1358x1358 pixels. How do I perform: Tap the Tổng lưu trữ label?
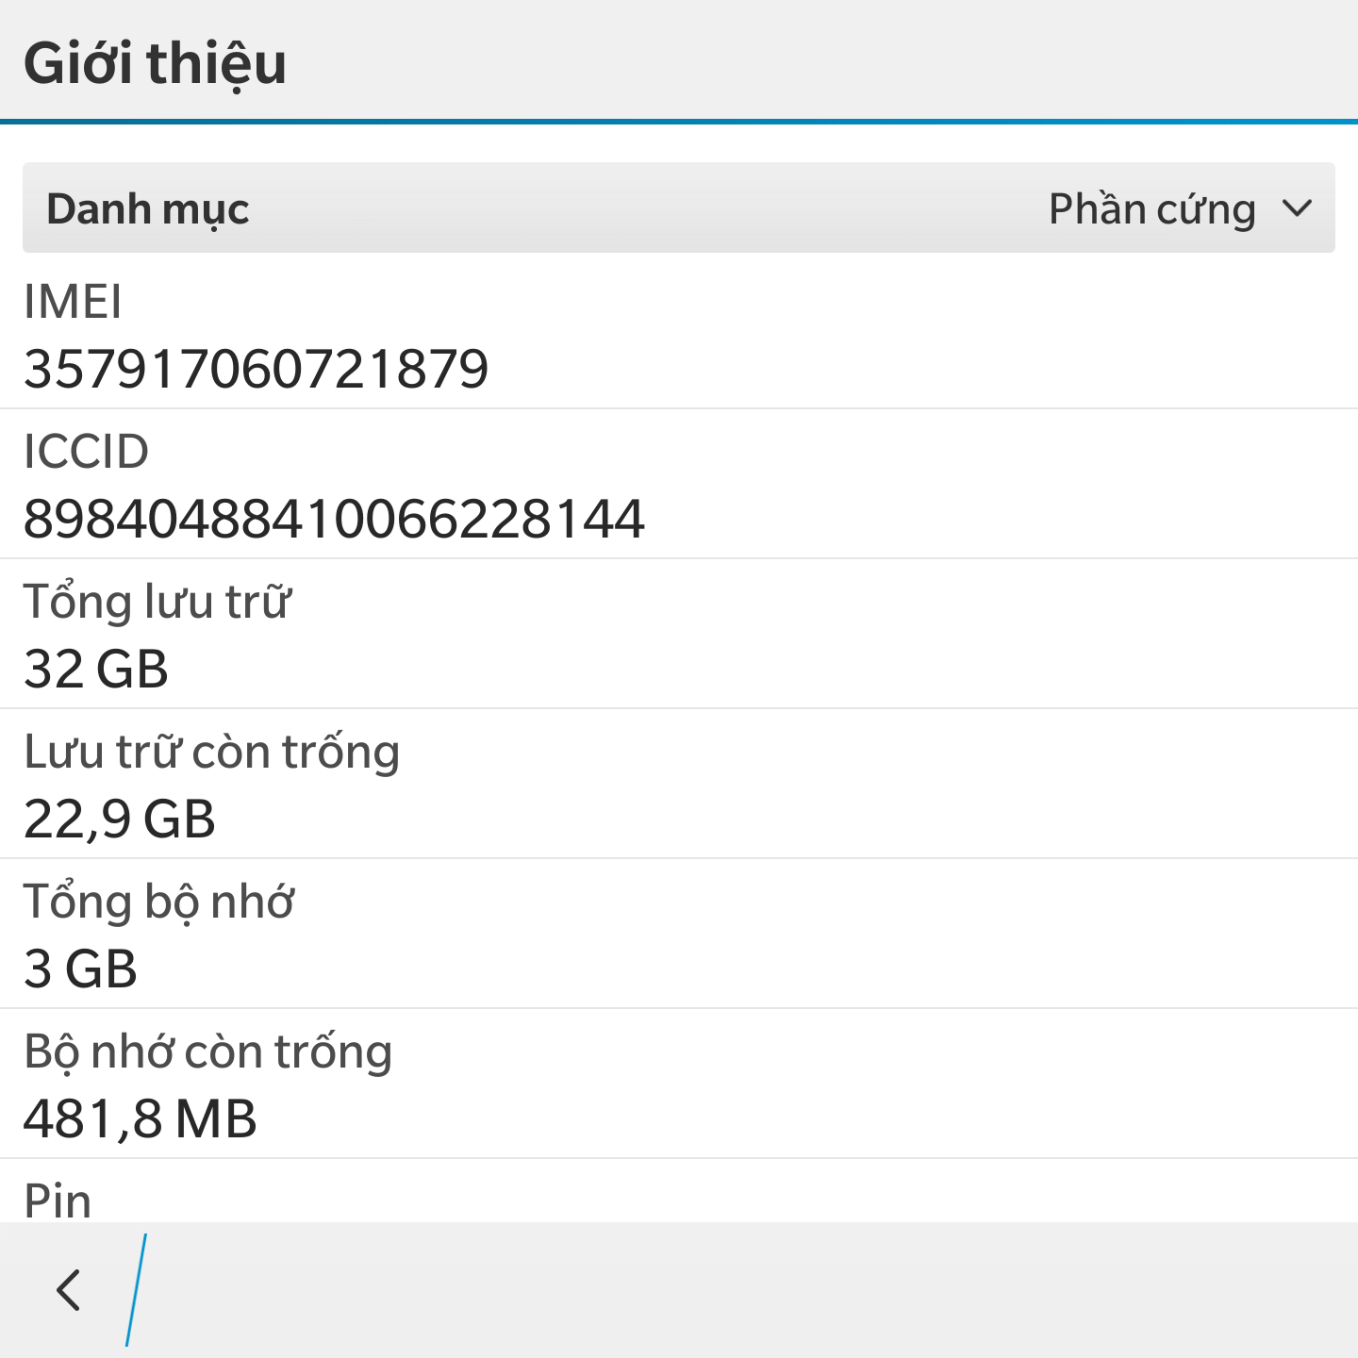click(157, 602)
